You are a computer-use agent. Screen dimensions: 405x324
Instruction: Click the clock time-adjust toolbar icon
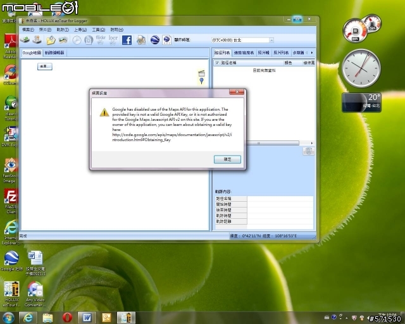(77, 40)
